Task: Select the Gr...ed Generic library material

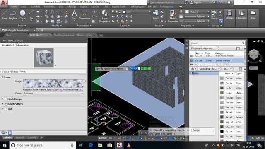Action: point(232,117)
